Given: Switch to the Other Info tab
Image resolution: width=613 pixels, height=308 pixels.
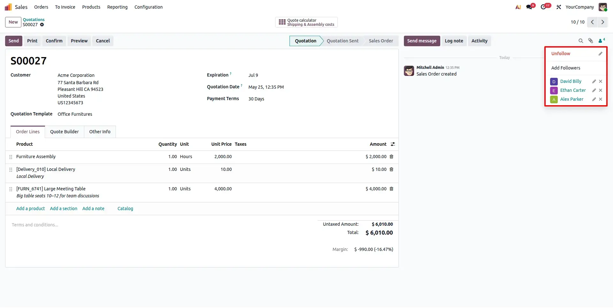Looking at the screenshot, I should point(100,132).
